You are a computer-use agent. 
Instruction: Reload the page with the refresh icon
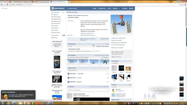tap(7, 5)
